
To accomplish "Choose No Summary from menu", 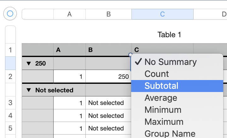I will pos(171,62).
